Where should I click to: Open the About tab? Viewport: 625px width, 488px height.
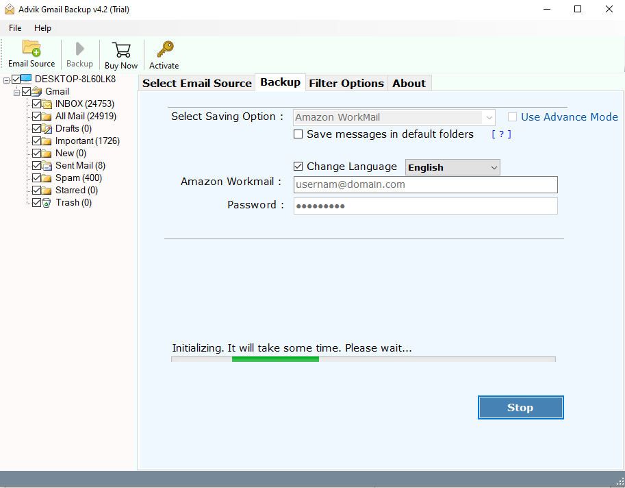click(409, 83)
